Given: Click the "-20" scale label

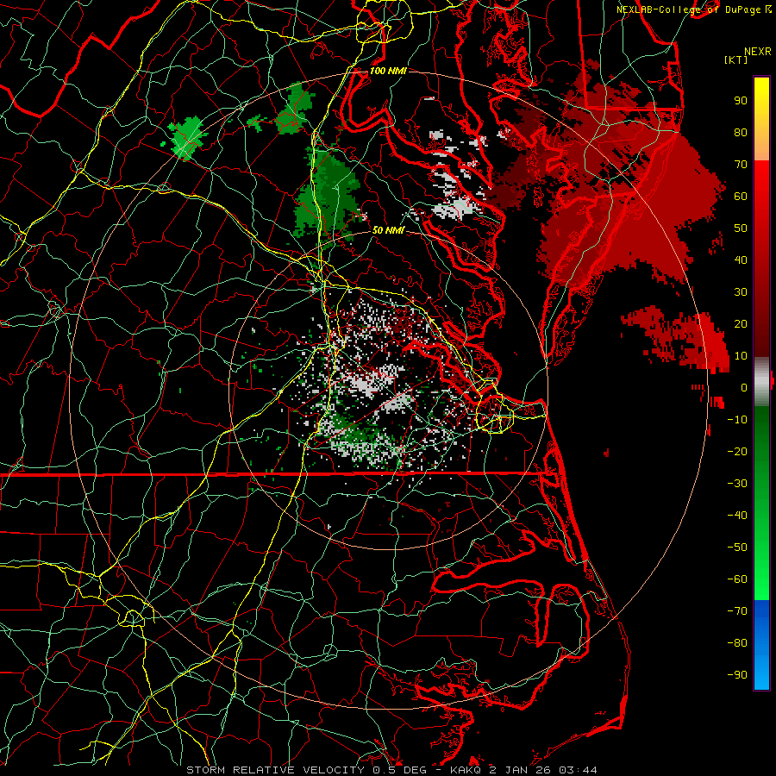Looking at the screenshot, I should [737, 451].
